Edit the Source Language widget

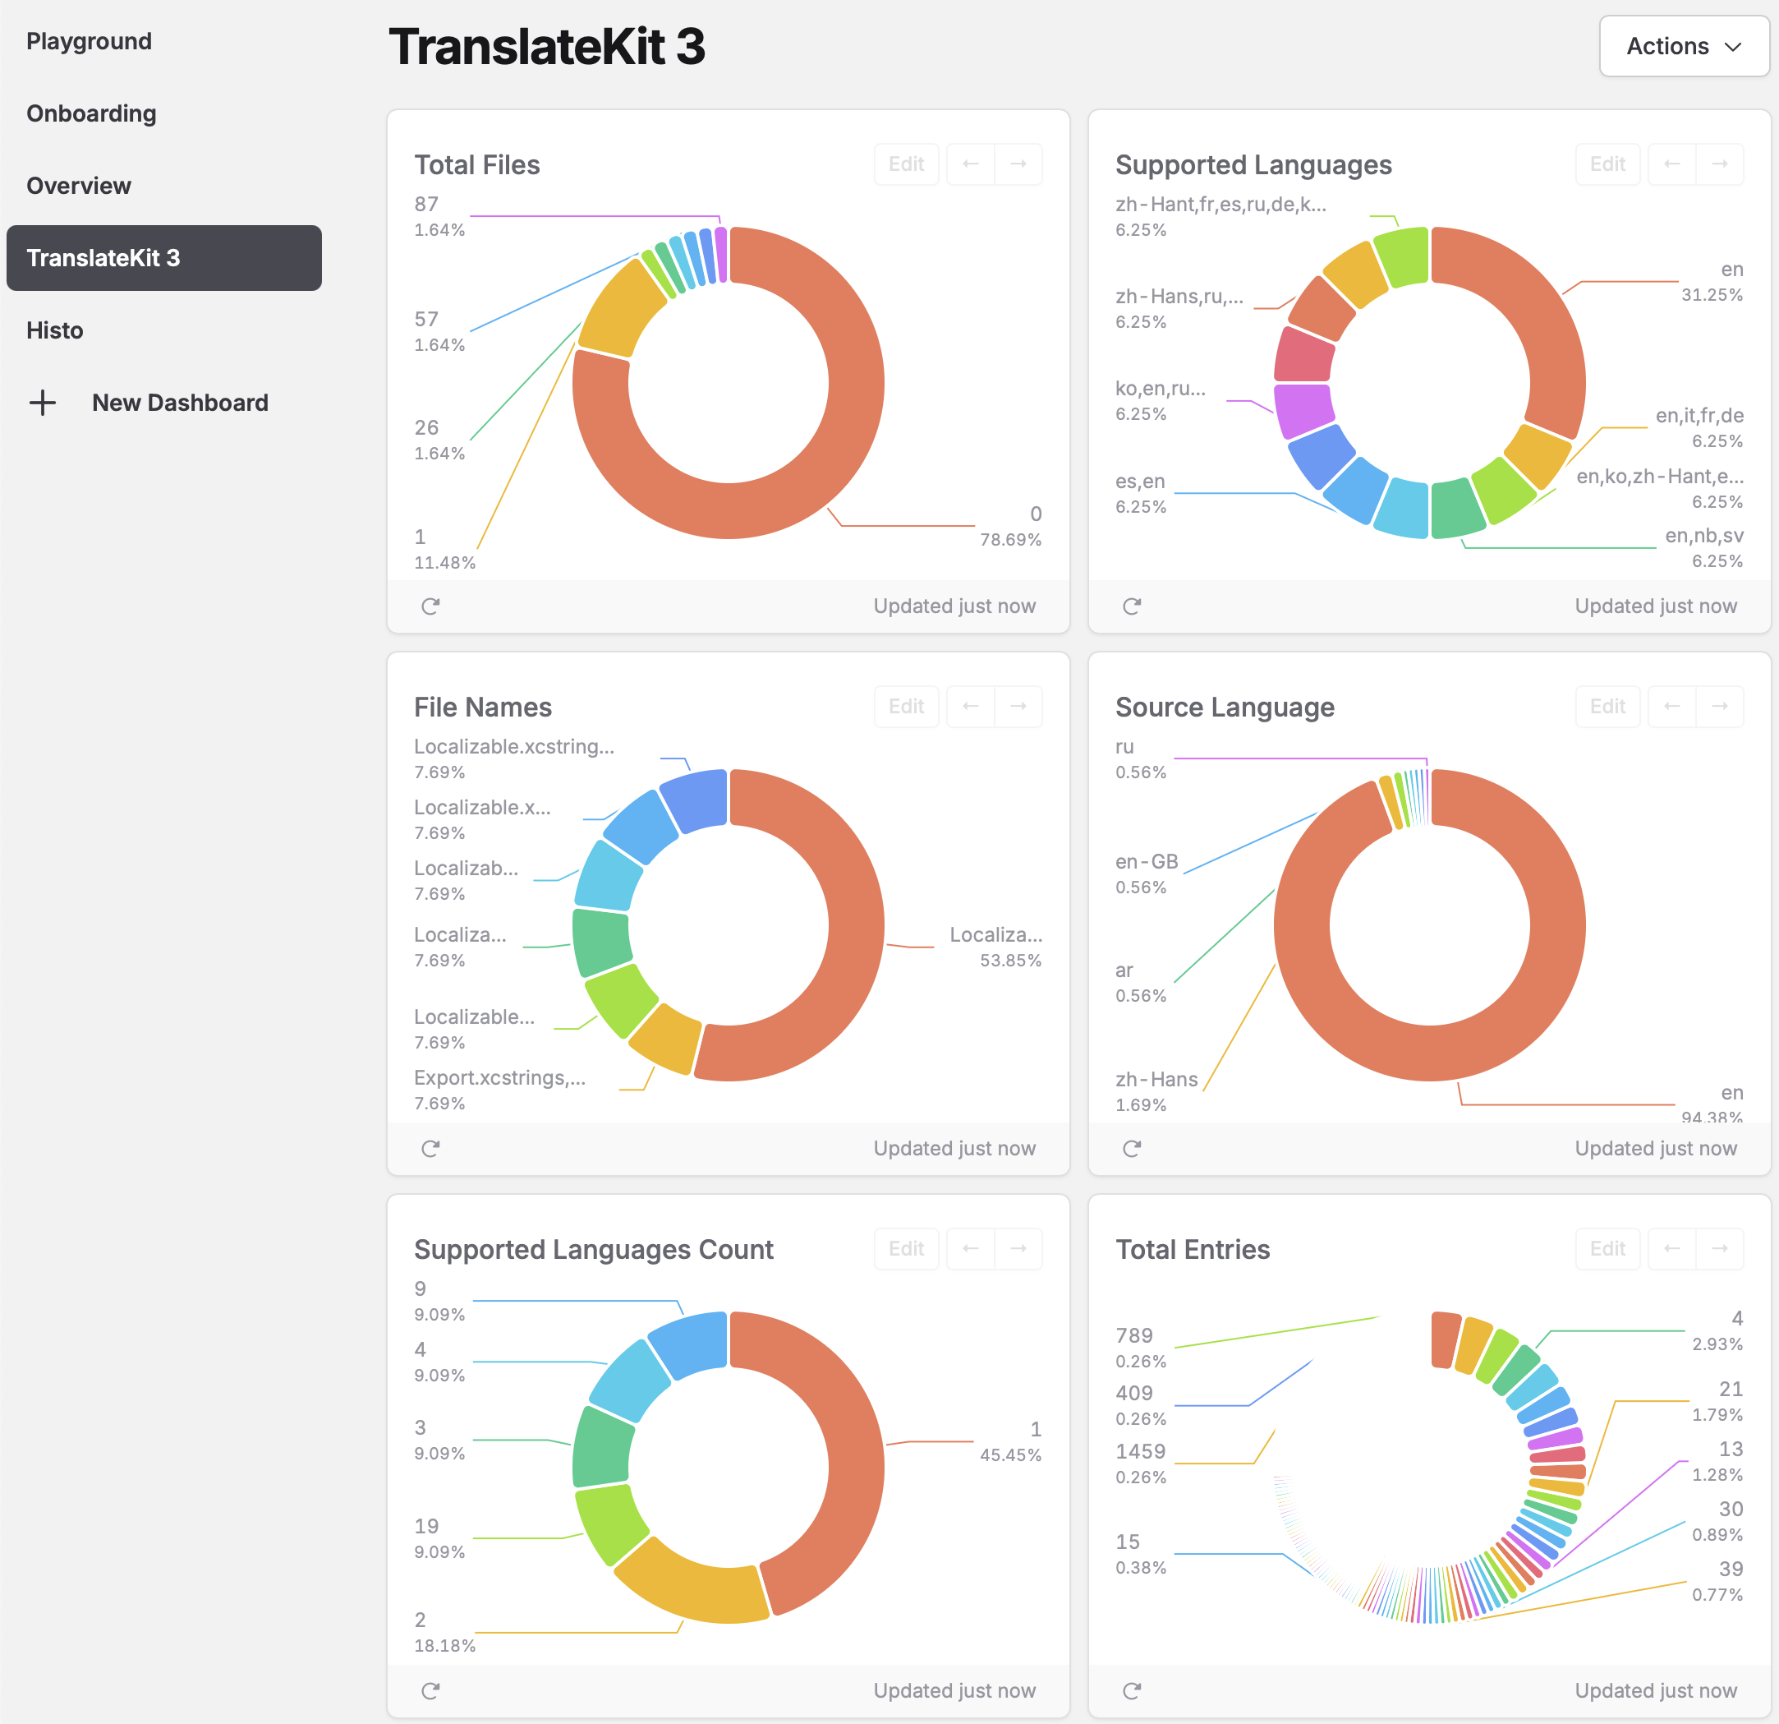pyautogui.click(x=1607, y=706)
